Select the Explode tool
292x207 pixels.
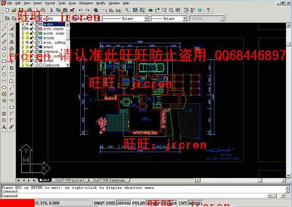pos(12,127)
